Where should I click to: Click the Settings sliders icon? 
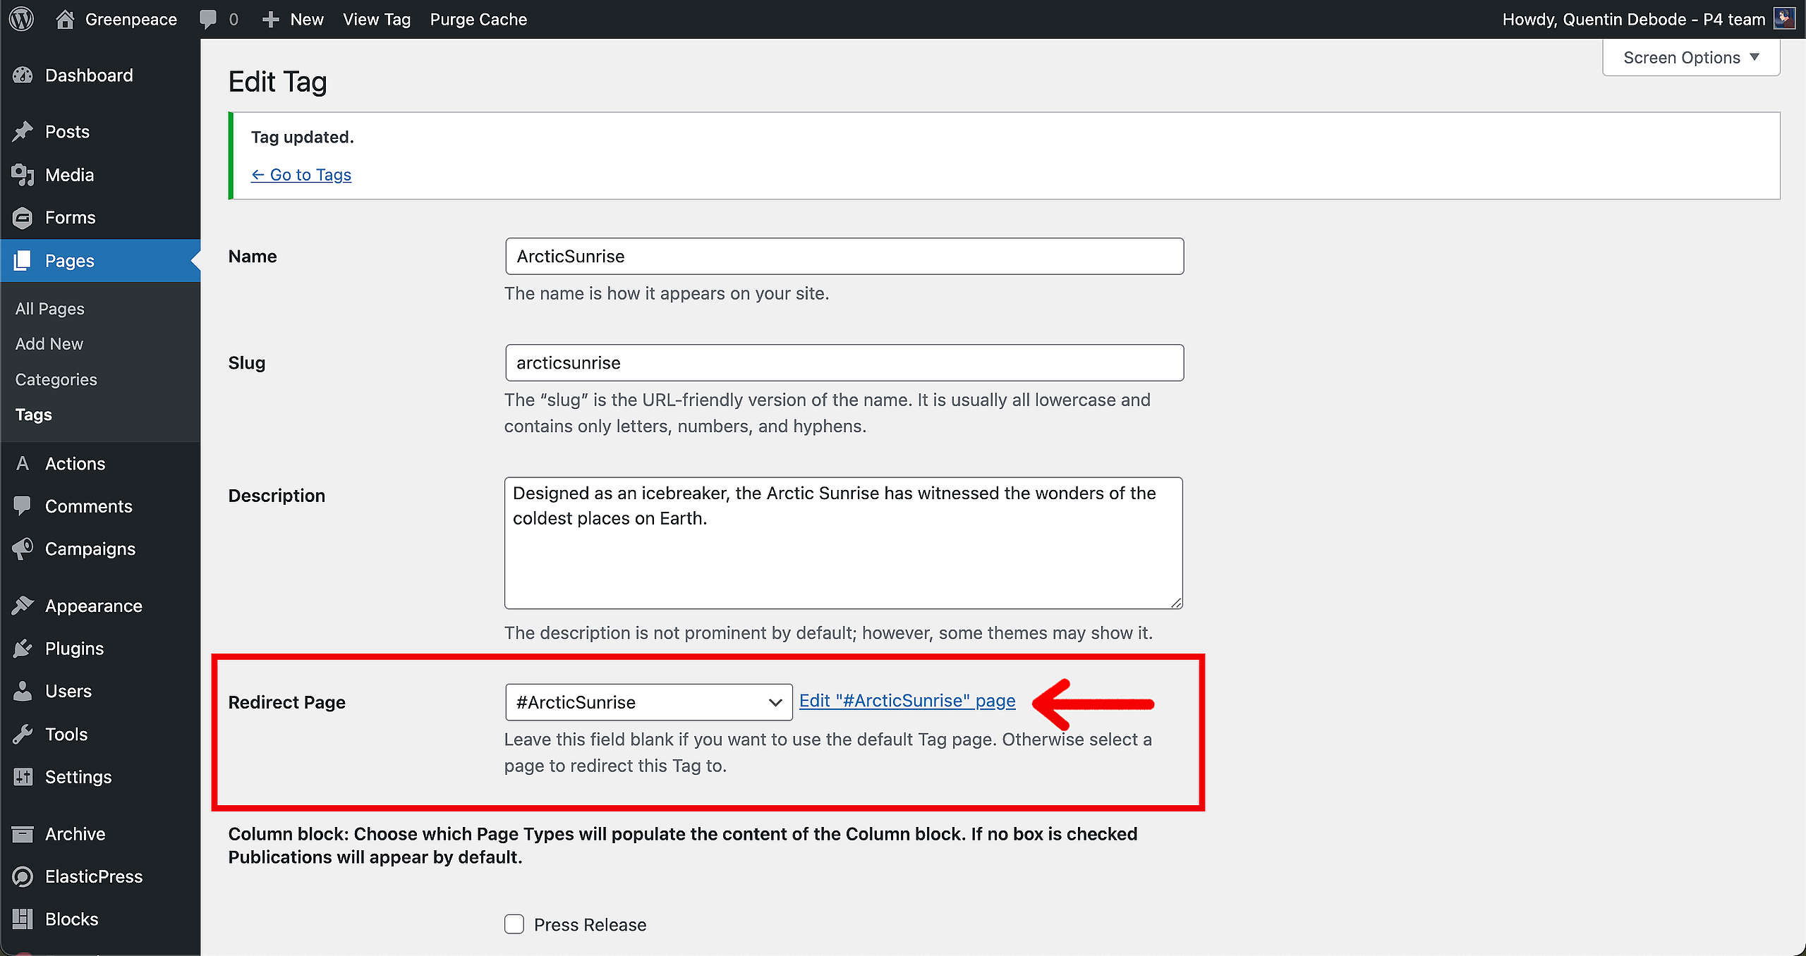[x=23, y=777]
